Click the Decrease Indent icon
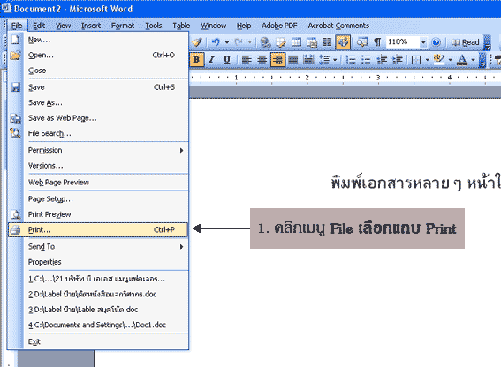The image size is (501, 367). 382,59
